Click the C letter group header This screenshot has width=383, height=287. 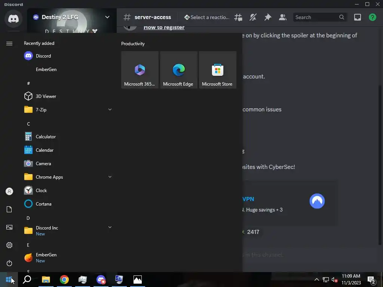(28, 124)
